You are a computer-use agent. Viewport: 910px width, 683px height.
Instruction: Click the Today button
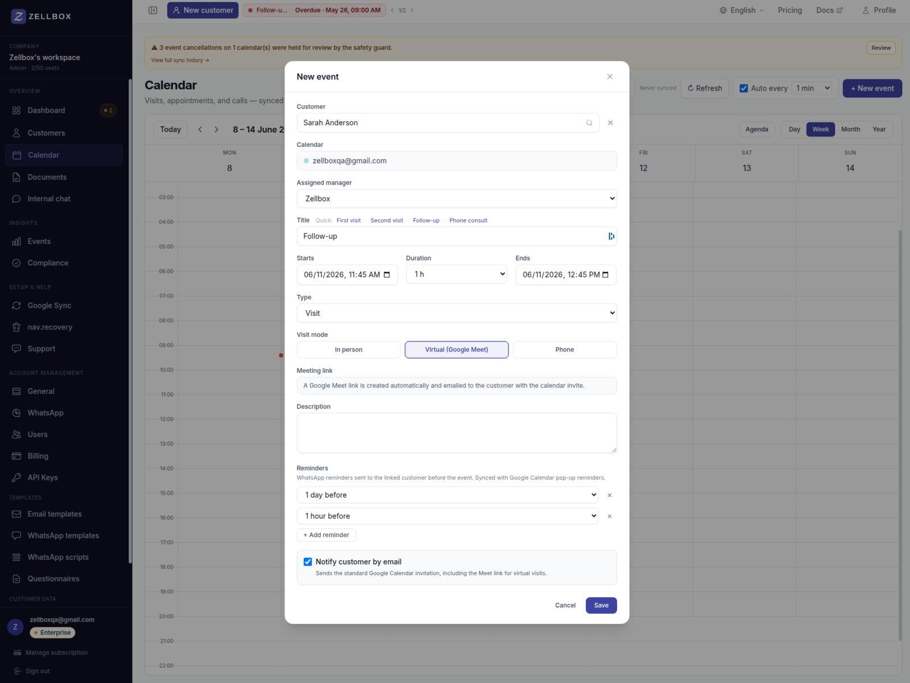(171, 129)
